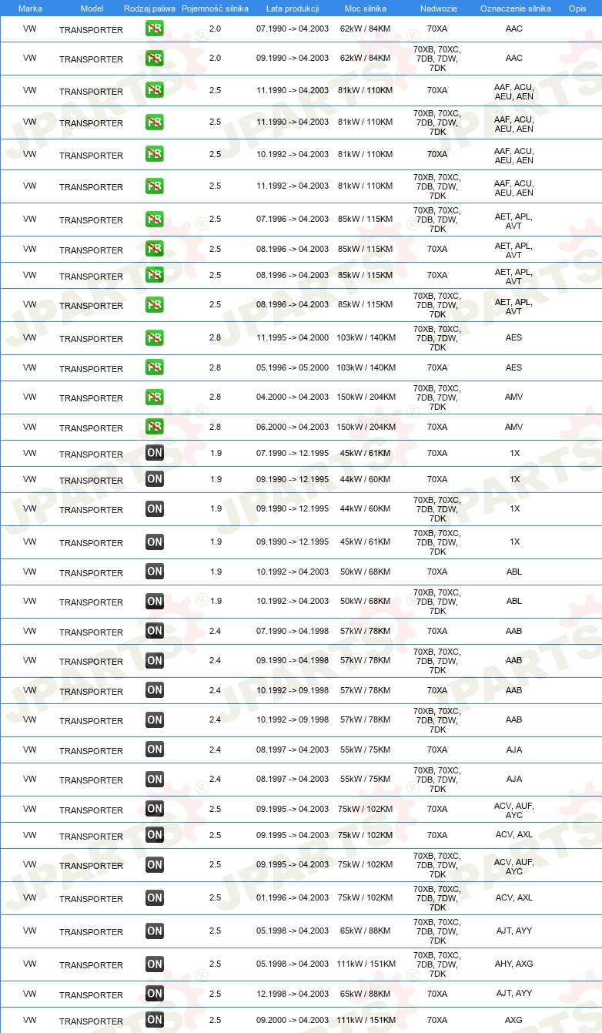Select diesel icon in 09.1990 45kW/61KM row
Image resolution: width=602 pixels, height=1033 pixels.
tap(154, 542)
